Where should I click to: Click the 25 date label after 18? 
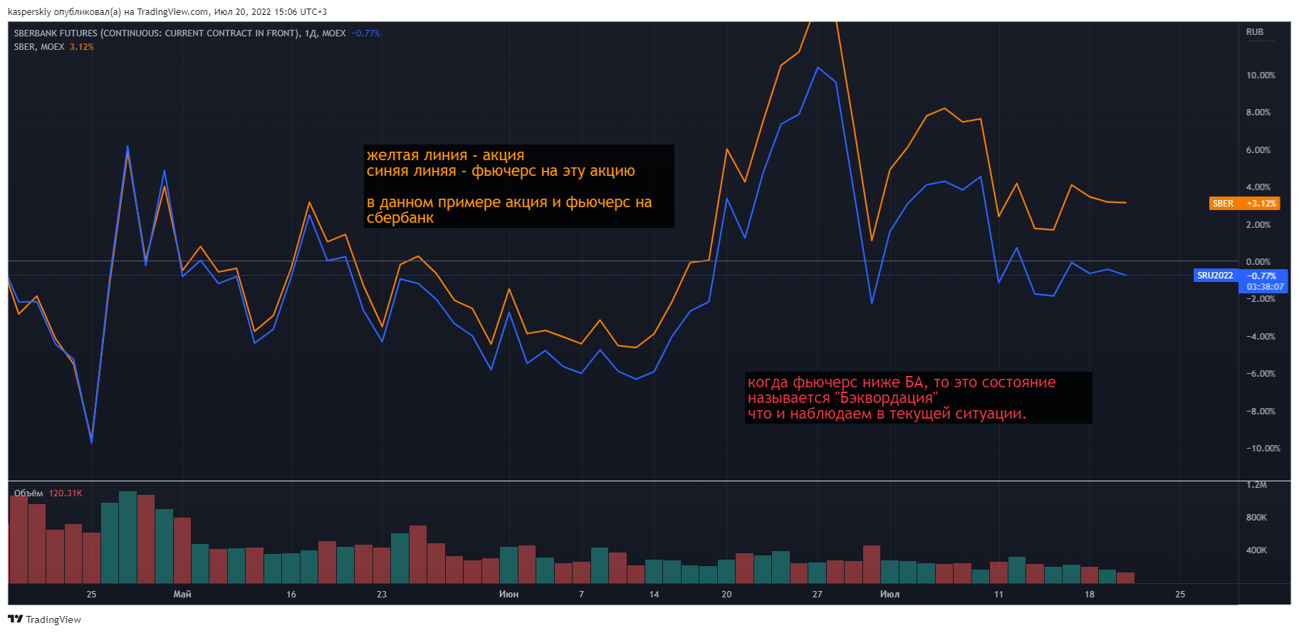(x=1180, y=595)
